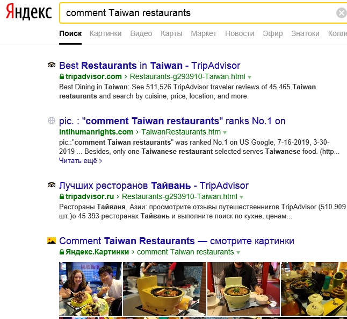Click the green lock icon next to tripadvisor.com
This screenshot has height=319, width=347.
point(62,76)
